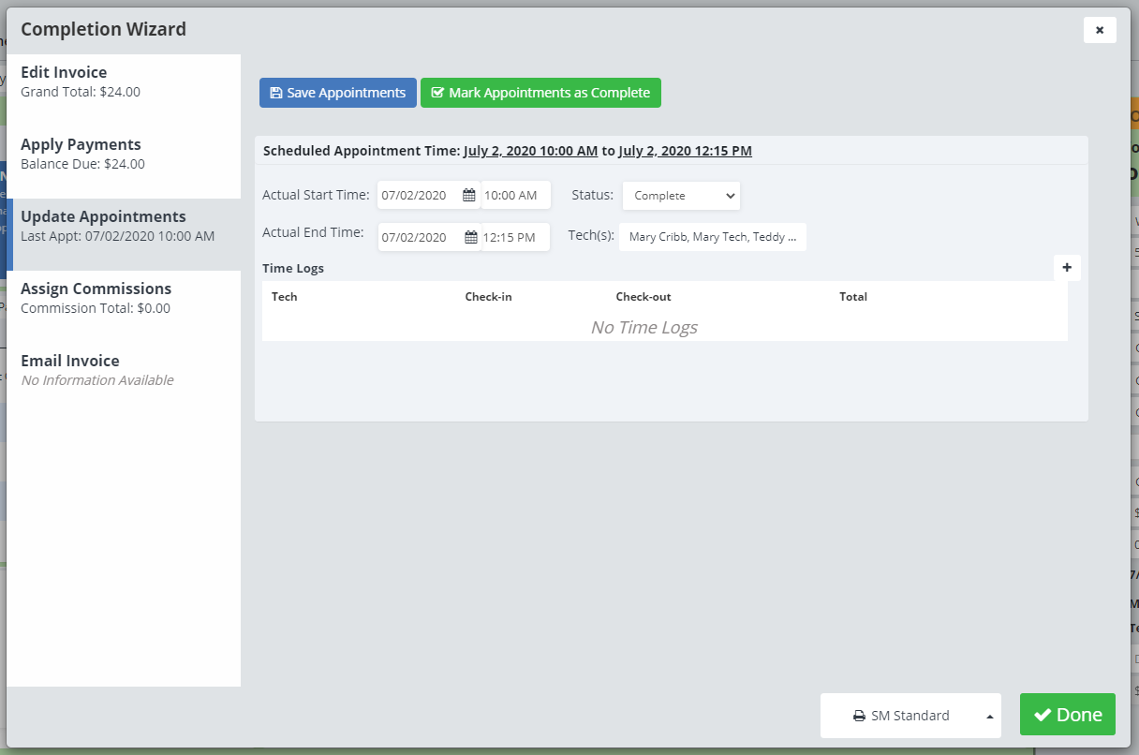The height and width of the screenshot is (755, 1139).
Task: Open calendar picker for Actual End date
Action: 471,237
